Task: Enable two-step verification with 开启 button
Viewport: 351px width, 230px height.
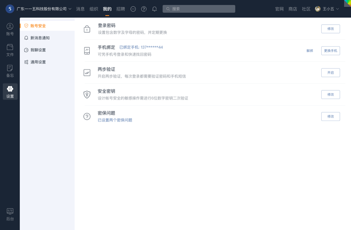Action: pyautogui.click(x=330, y=73)
